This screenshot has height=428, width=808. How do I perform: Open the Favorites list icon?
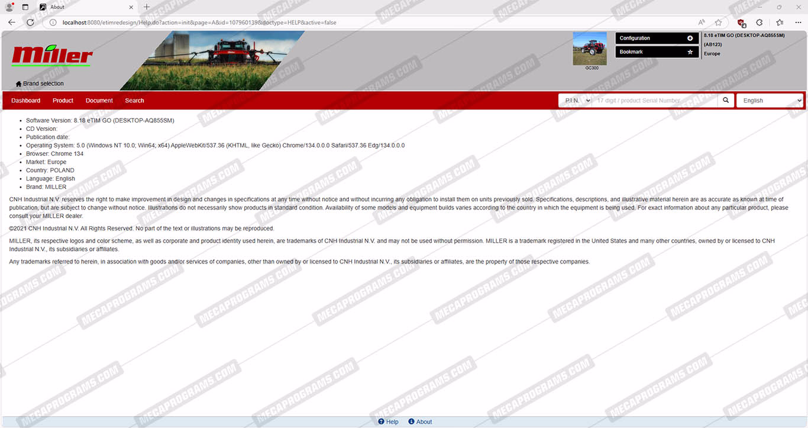(780, 22)
